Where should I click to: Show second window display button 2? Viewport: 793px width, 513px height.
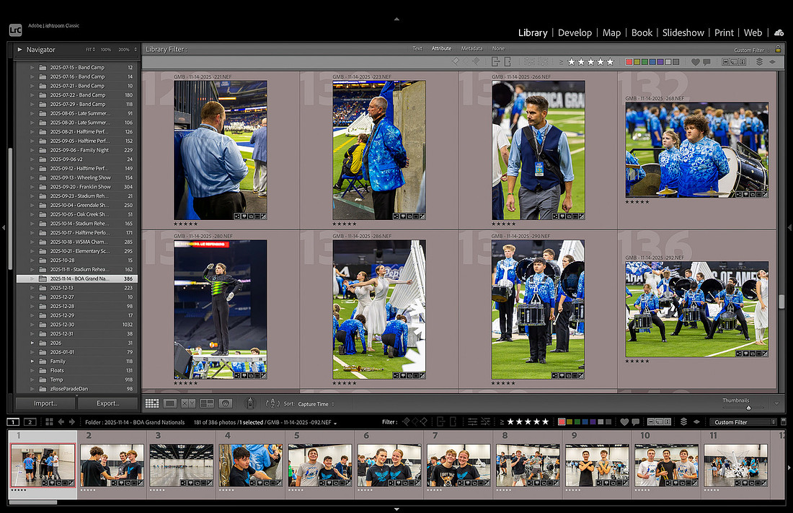(x=30, y=422)
